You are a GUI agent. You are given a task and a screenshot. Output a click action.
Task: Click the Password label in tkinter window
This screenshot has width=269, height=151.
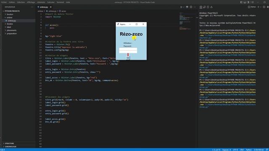[x=127, y=46]
